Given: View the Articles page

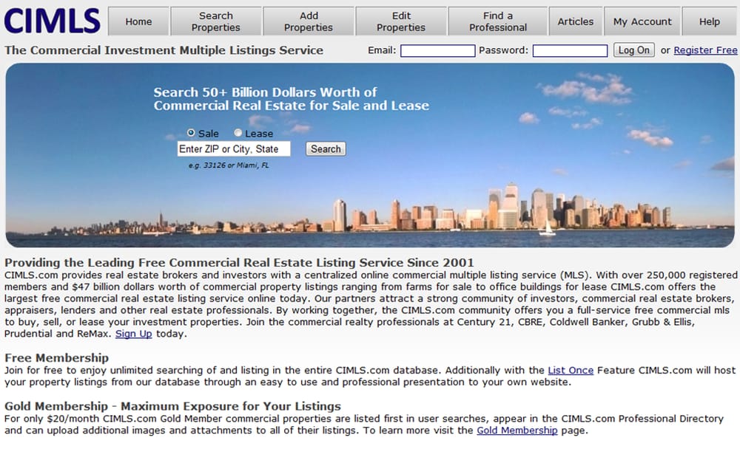Looking at the screenshot, I should pos(575,21).
